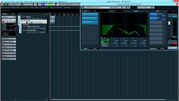The width and height of the screenshot is (179, 101).
Task: Open the File menu
Action: (x=5, y=2)
